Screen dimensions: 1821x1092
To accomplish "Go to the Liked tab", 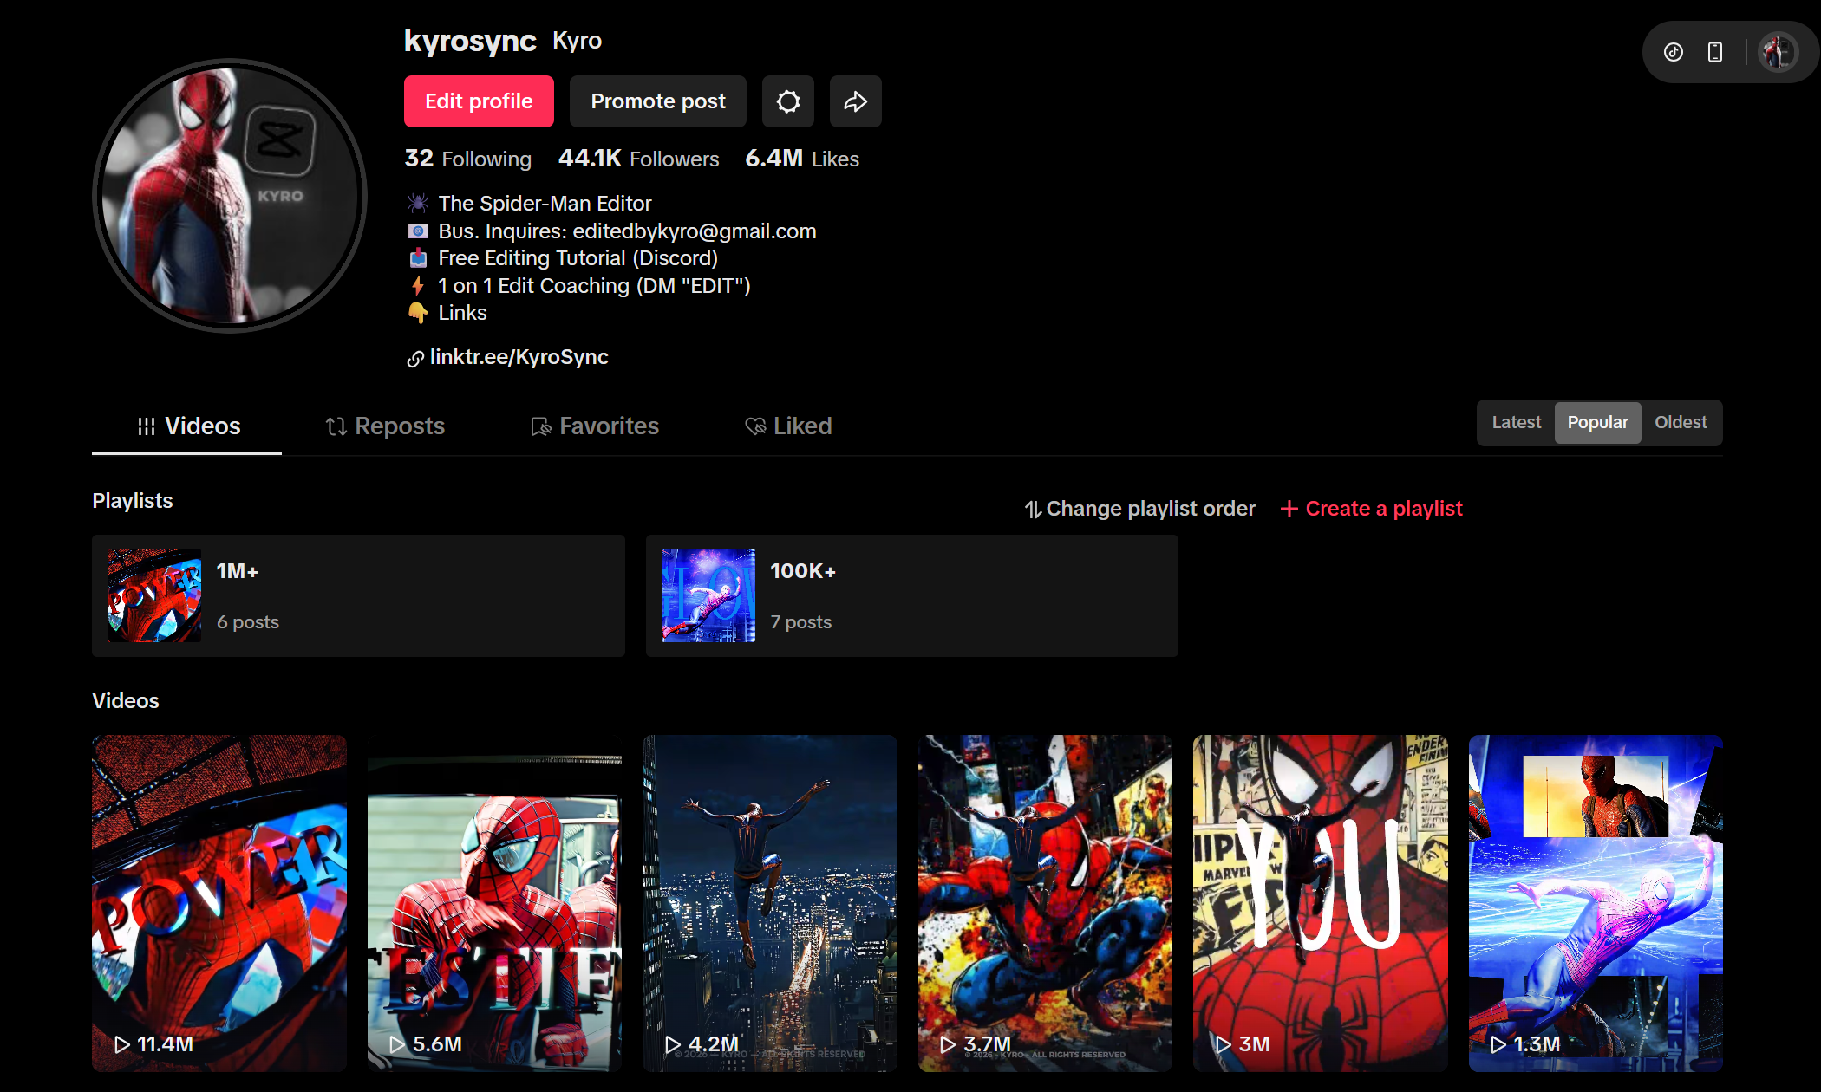I will tap(788, 426).
